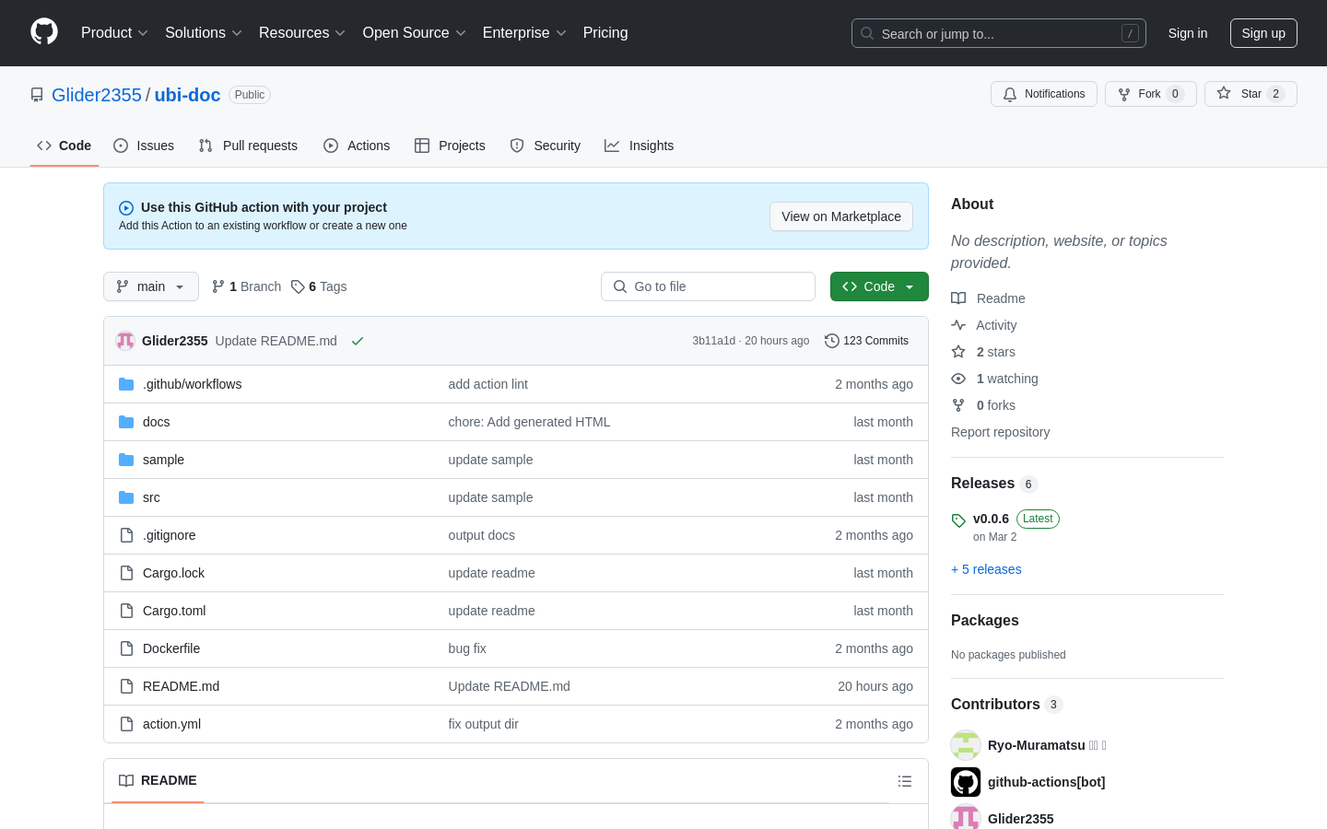1327x829 pixels.
Task: Open the Resources dropdown
Action: point(302,33)
